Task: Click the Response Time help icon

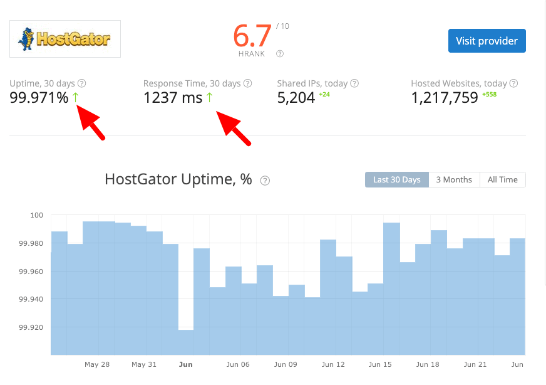Action: coord(247,83)
